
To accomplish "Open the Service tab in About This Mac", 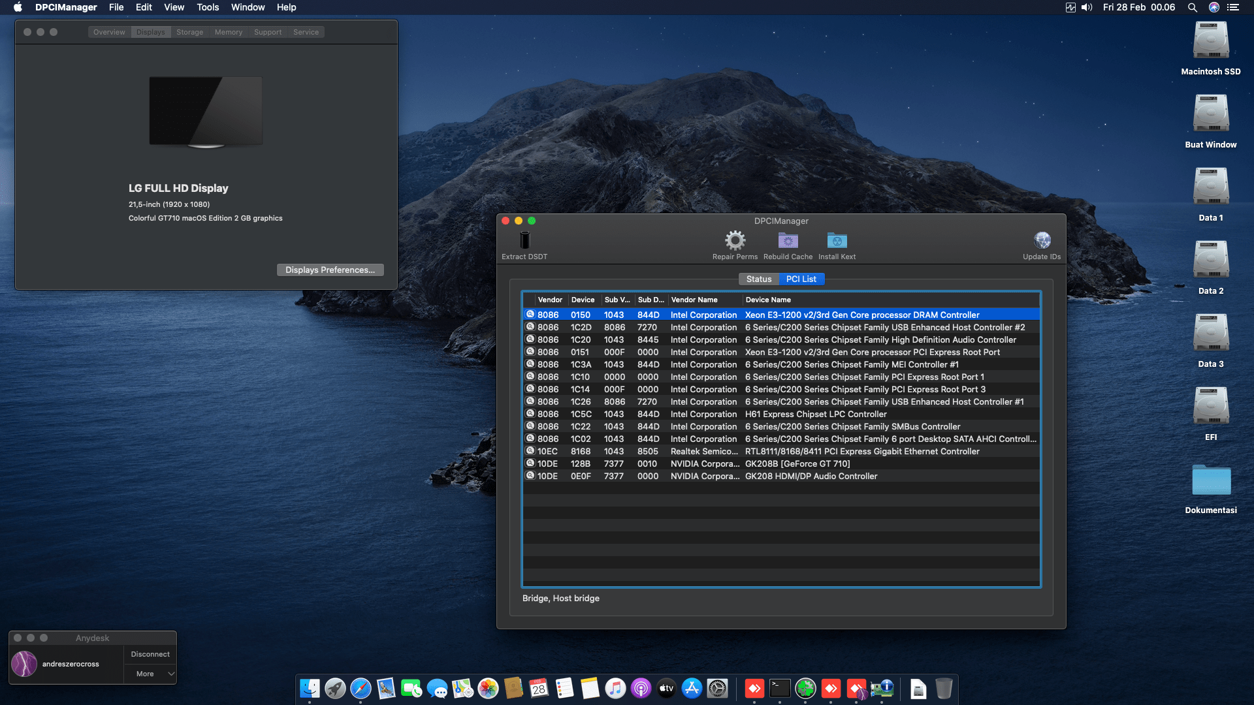I will pos(306,32).
